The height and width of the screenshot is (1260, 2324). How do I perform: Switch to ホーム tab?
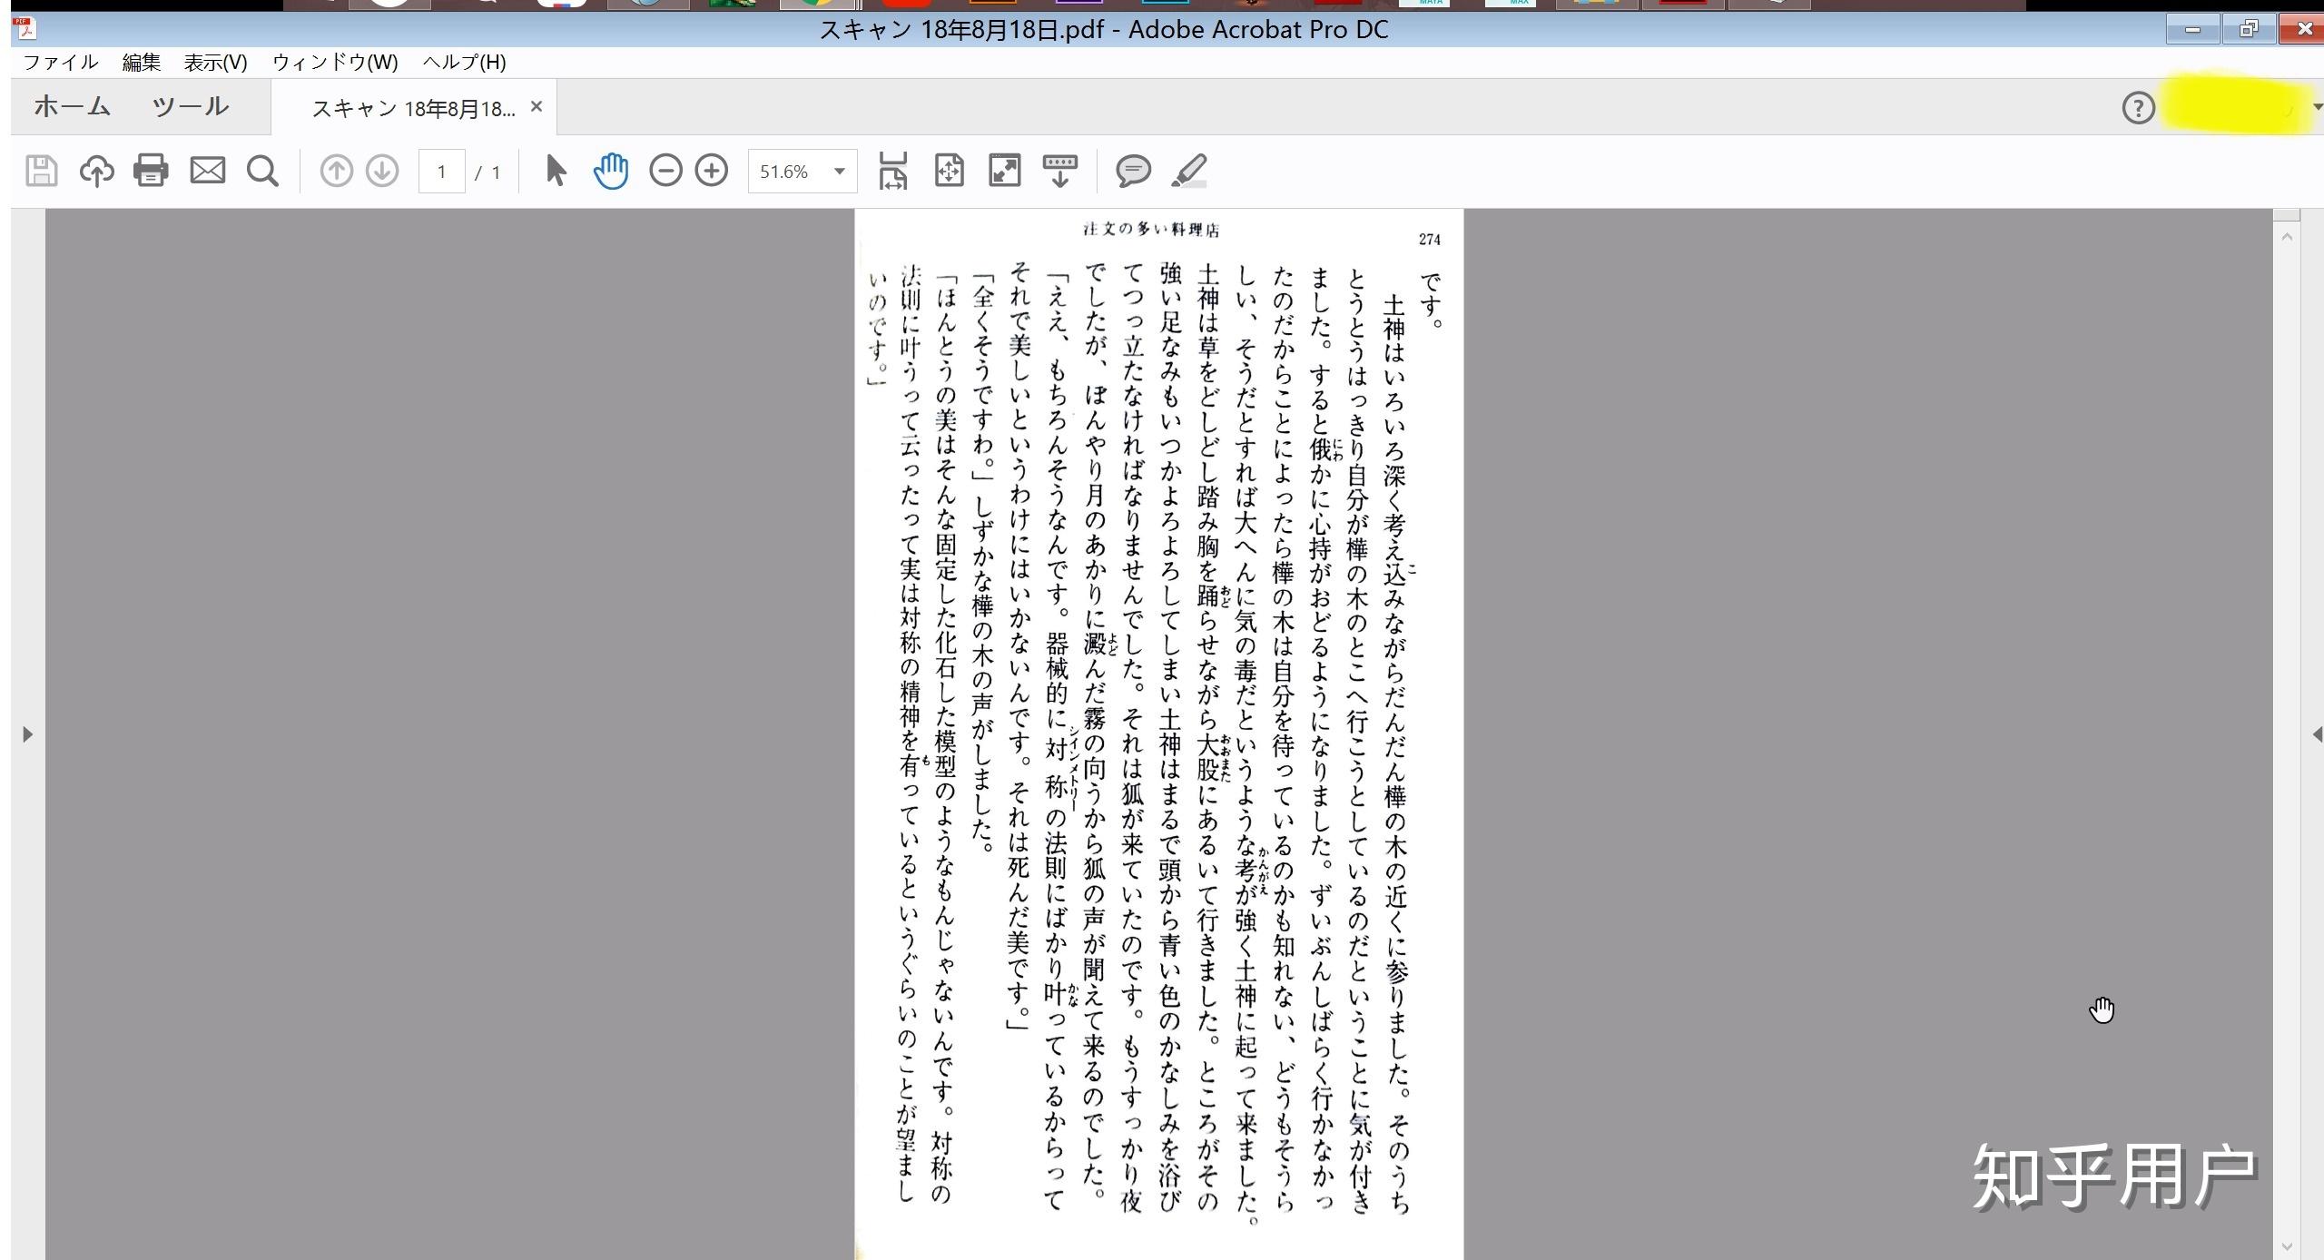tap(72, 106)
